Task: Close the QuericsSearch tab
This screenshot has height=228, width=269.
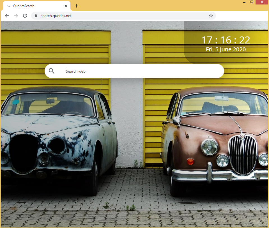Action: pos(66,6)
